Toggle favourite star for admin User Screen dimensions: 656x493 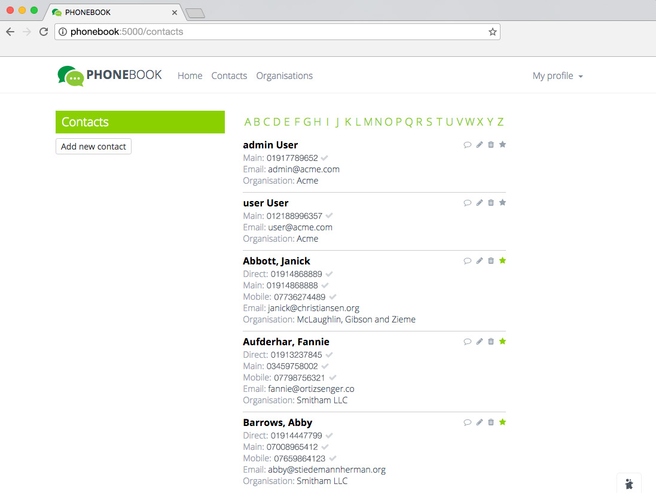(x=503, y=145)
